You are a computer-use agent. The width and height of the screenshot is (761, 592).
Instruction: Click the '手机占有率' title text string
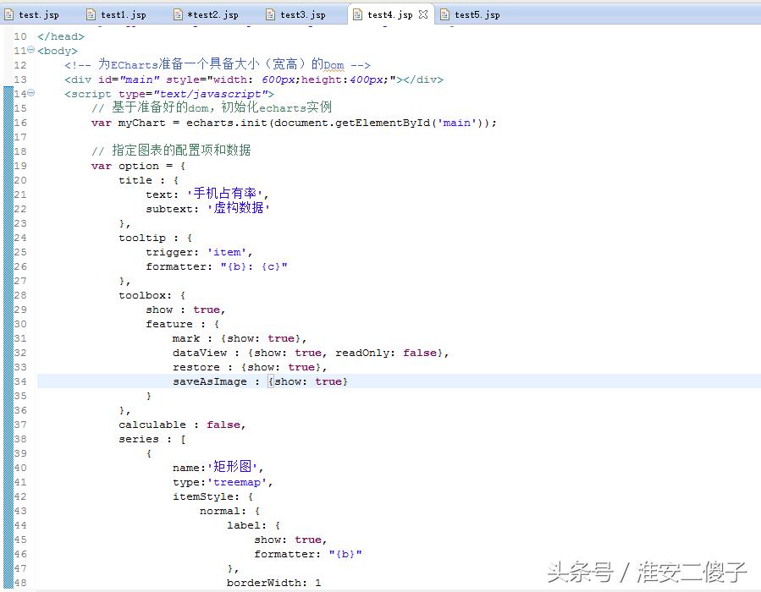224,194
